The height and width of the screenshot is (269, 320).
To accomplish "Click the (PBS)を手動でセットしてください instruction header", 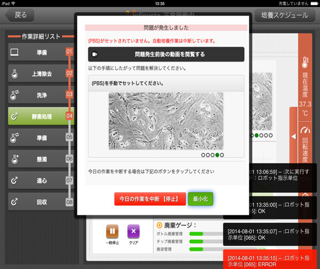I will tap(166, 83).
